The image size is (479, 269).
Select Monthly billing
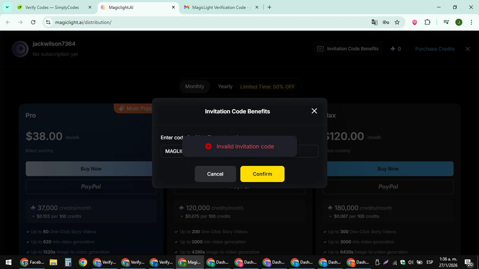194,86
